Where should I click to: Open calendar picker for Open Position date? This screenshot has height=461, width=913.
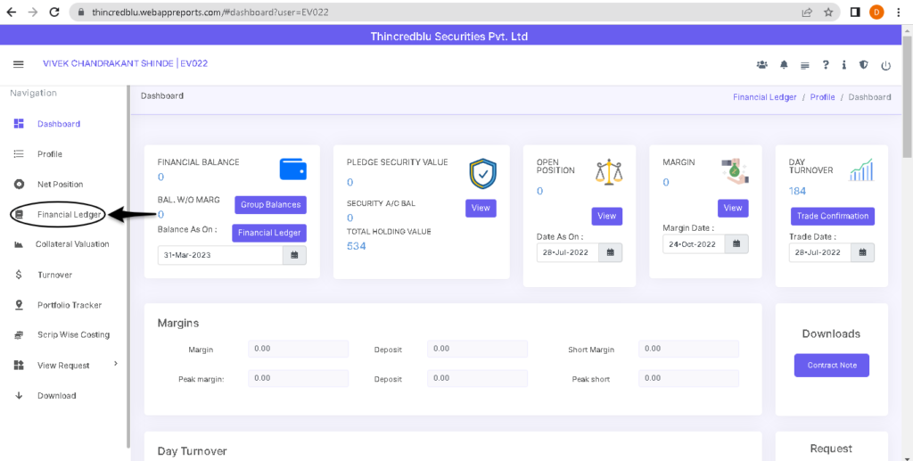pos(610,252)
